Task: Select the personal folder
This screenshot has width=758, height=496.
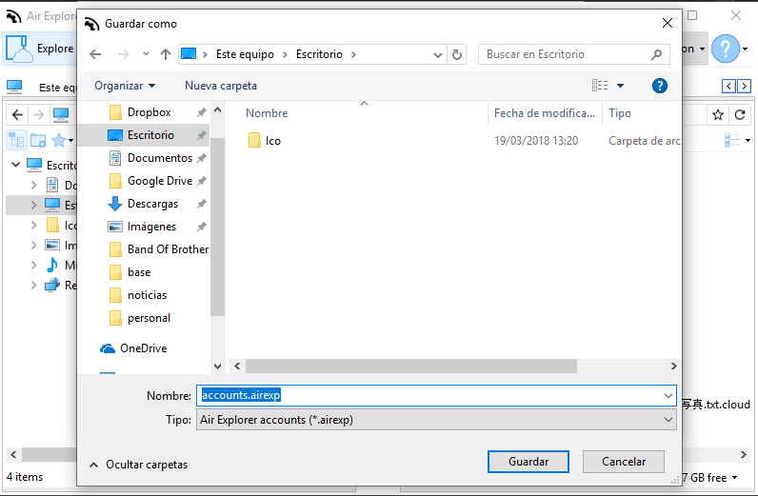Action: 149,318
